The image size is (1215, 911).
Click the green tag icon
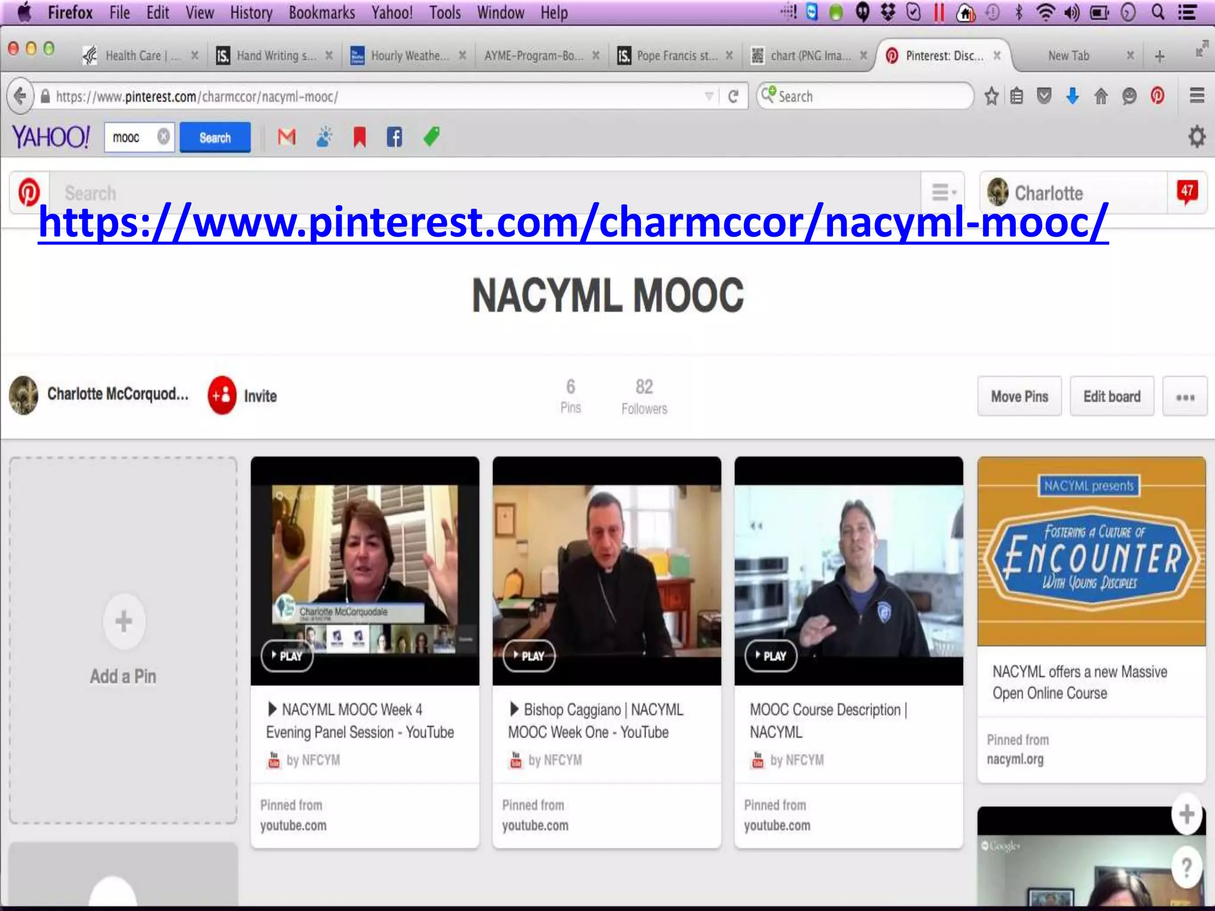432,137
